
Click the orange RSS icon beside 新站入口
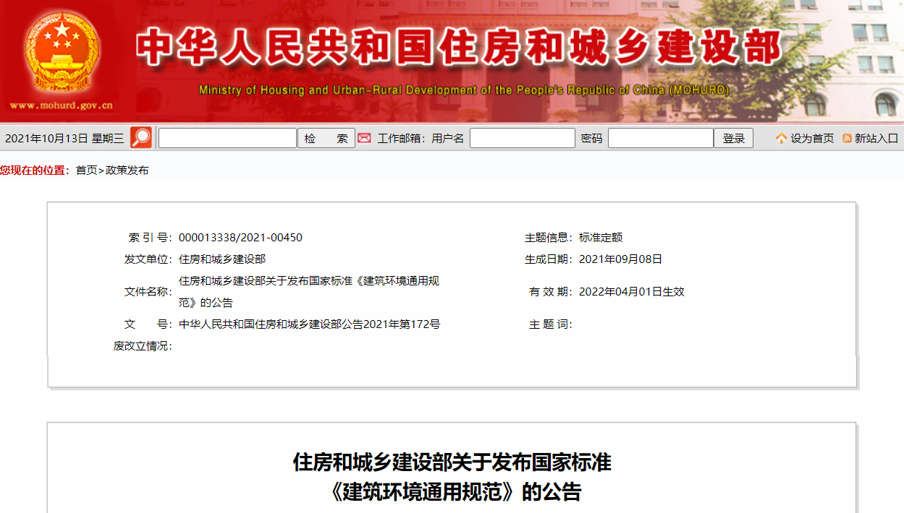(847, 138)
